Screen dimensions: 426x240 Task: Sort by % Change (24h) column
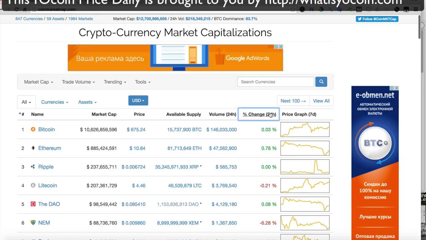click(x=259, y=114)
